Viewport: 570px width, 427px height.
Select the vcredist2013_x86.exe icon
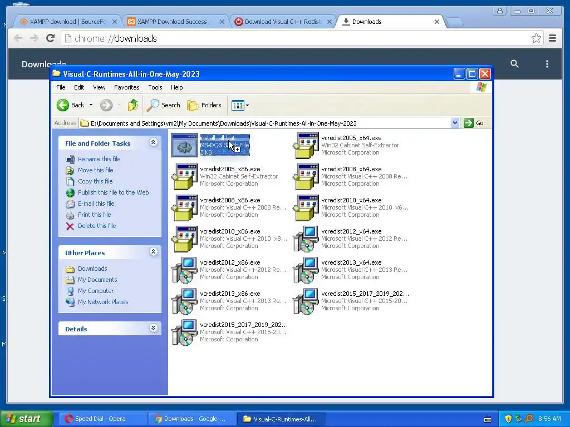(184, 301)
